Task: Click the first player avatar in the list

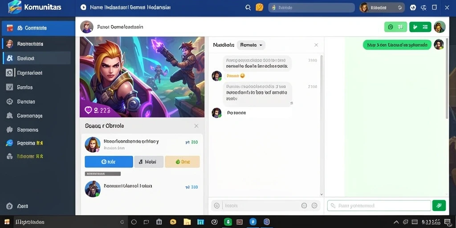Action: [x=93, y=145]
